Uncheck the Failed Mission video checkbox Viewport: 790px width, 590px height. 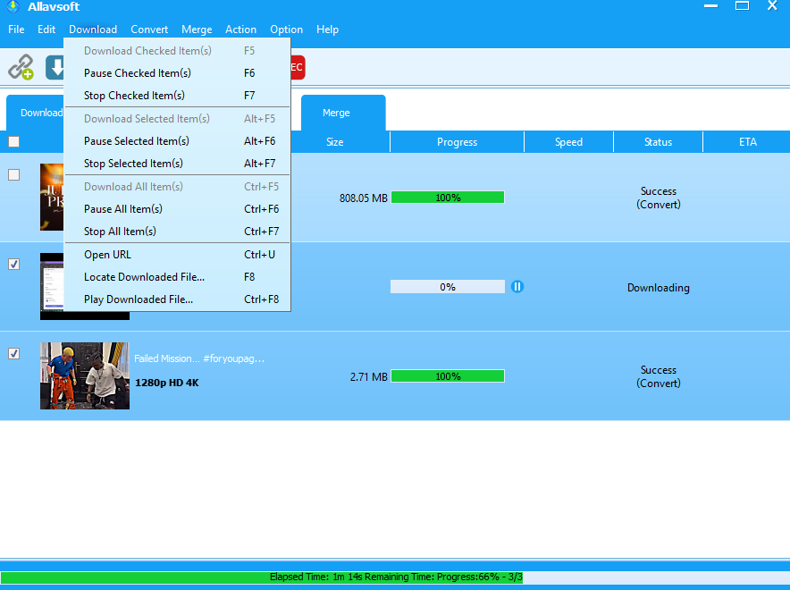click(13, 354)
